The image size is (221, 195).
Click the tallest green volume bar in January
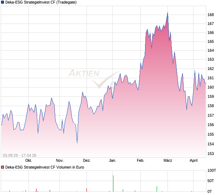point(113,184)
